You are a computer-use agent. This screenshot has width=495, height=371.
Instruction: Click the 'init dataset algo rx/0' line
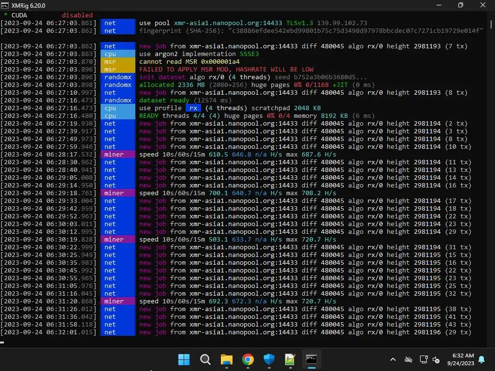coord(253,77)
